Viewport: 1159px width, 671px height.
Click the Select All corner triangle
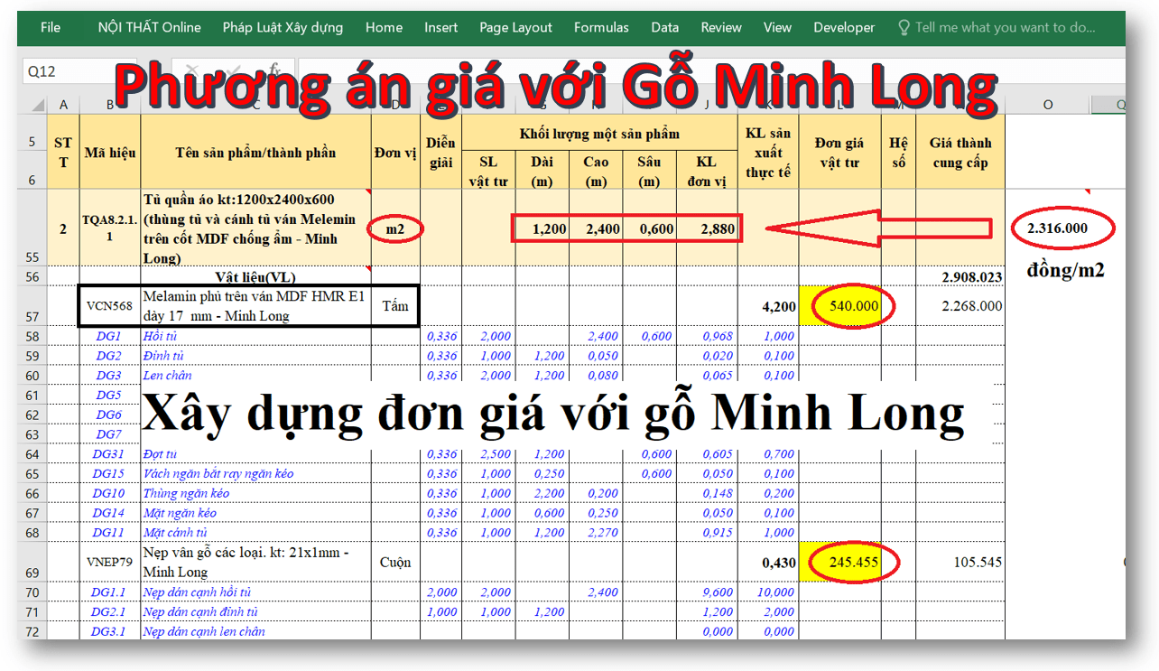pyautogui.click(x=35, y=105)
